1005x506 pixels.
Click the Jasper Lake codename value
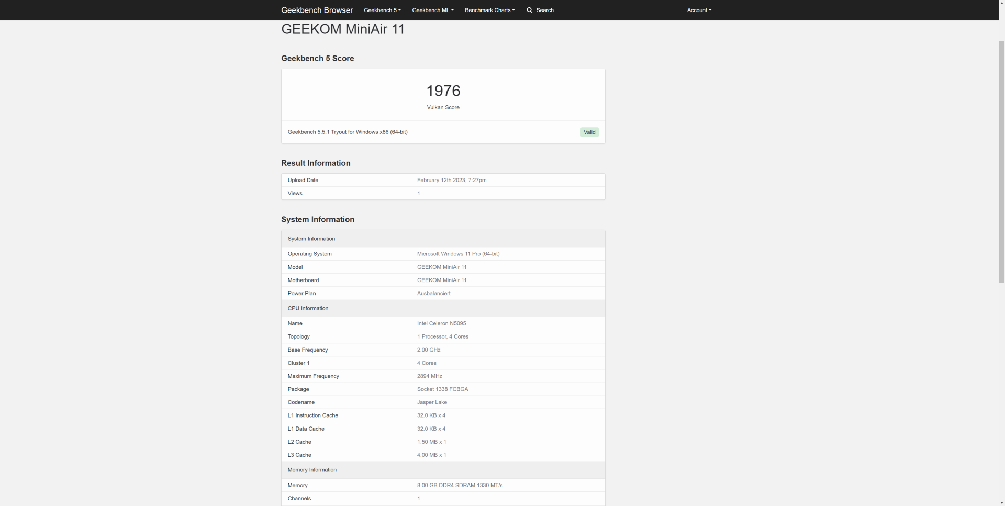click(432, 402)
